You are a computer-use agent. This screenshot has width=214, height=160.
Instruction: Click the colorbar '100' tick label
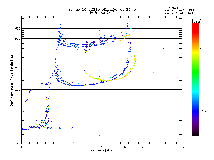[202, 49]
